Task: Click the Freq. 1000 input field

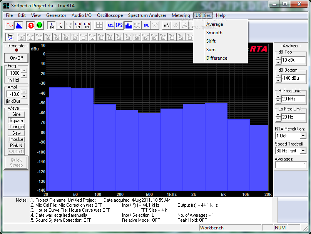Action: (x=13, y=73)
